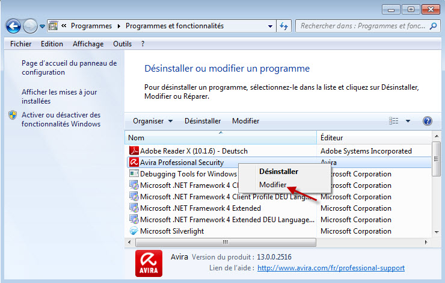Click Adobe Systems Incorporated publisher cell
Screen dimensions: 445x283
pyautogui.click(x=366, y=151)
